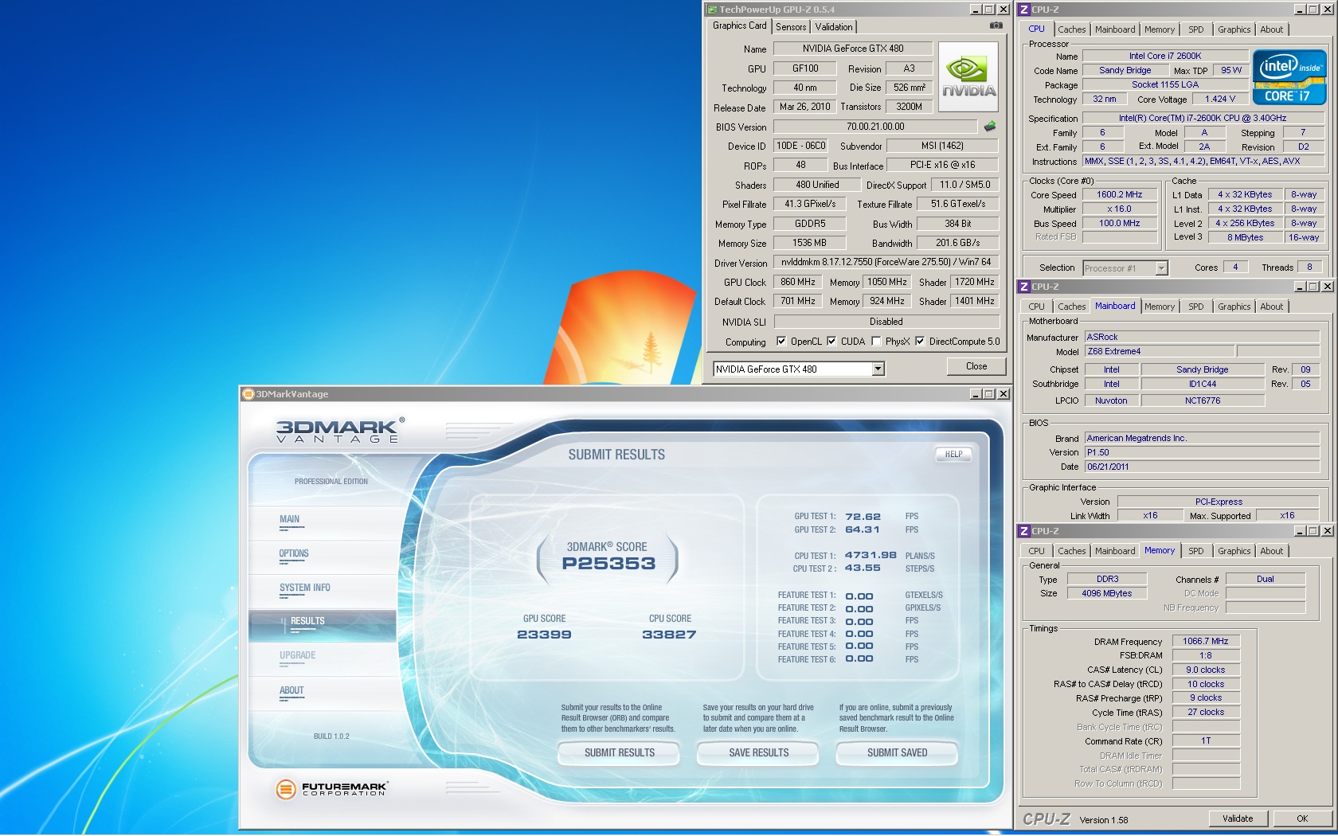Click the OK button in CPU-Z
Image resolution: width=1338 pixels, height=836 pixels.
(x=1302, y=818)
